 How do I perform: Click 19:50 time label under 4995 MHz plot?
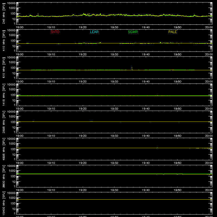[x=177, y=163]
